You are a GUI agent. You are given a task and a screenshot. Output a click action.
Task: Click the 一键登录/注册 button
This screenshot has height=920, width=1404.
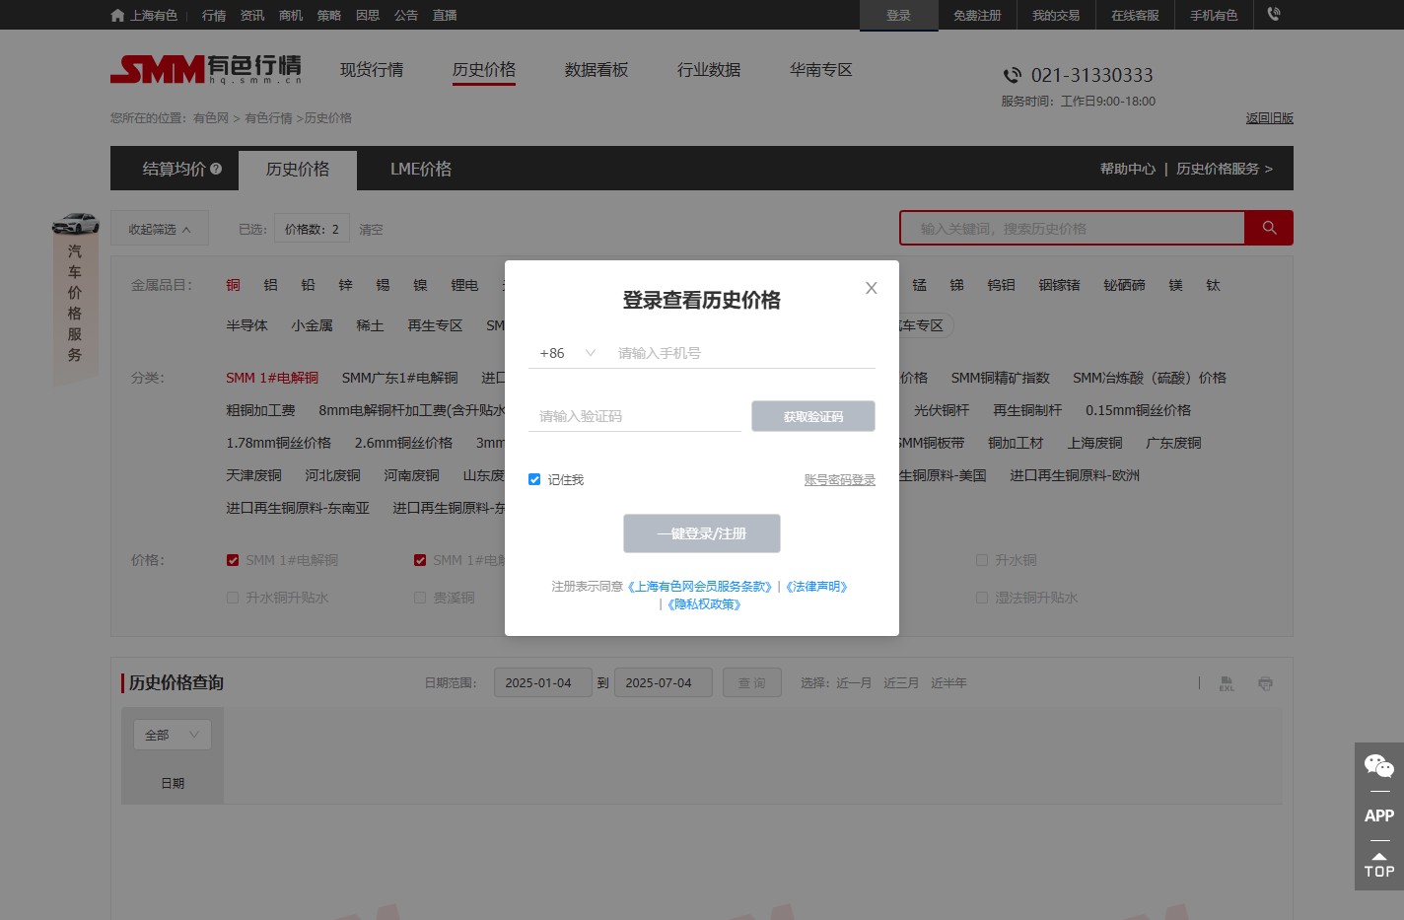pyautogui.click(x=702, y=533)
